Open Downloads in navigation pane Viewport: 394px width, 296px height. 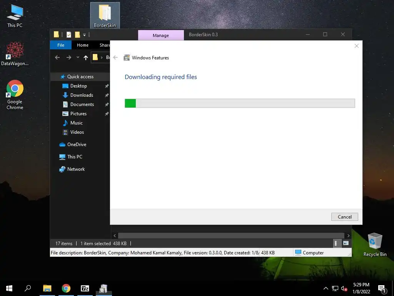(x=82, y=95)
